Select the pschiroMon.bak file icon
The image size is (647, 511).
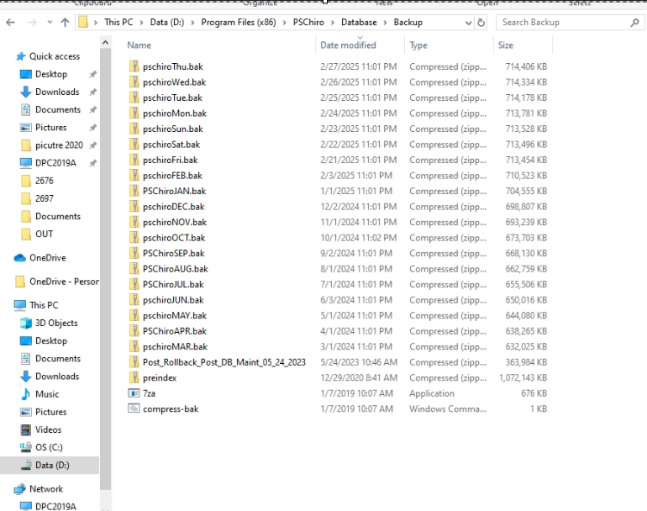point(134,113)
